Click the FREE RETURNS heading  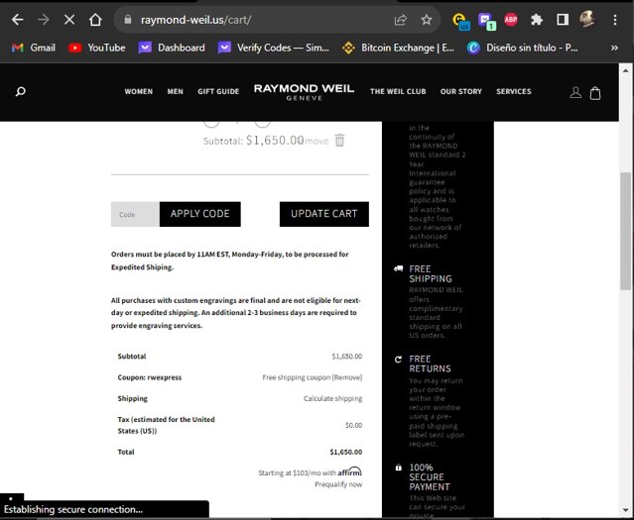coord(430,364)
